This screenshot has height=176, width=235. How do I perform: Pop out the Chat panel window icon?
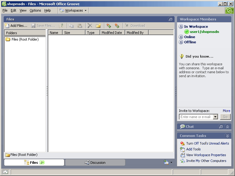(x=221, y=127)
